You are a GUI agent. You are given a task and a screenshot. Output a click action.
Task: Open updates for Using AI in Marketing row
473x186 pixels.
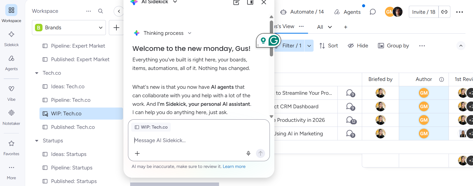tap(350, 134)
